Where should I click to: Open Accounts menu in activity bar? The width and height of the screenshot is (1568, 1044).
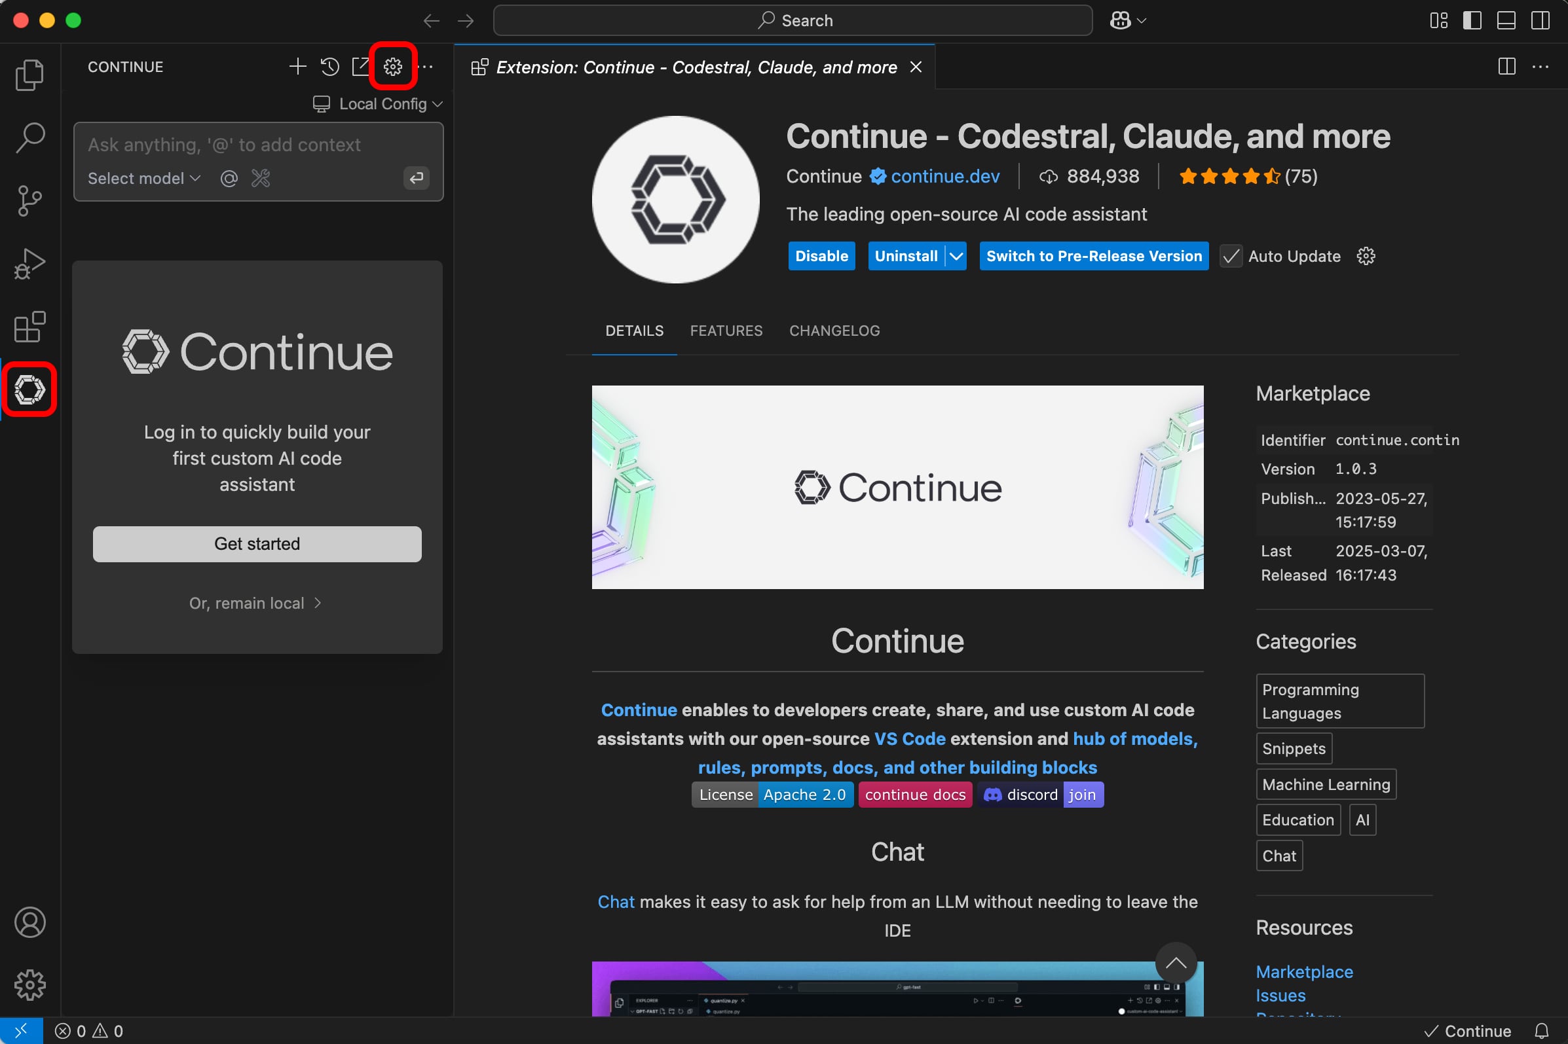point(29,923)
